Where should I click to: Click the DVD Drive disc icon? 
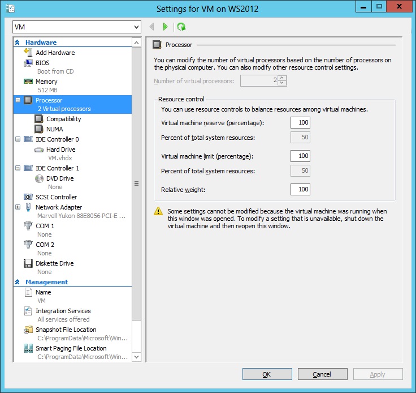pyautogui.click(x=39, y=178)
